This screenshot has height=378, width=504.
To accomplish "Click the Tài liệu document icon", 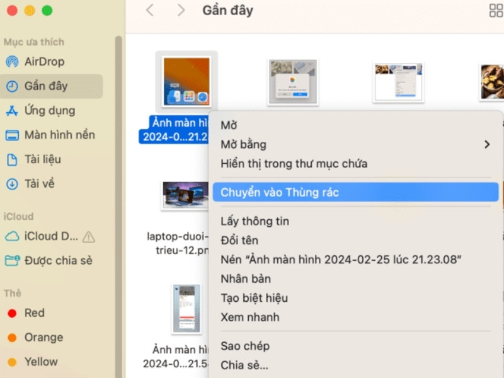I will coord(12,159).
